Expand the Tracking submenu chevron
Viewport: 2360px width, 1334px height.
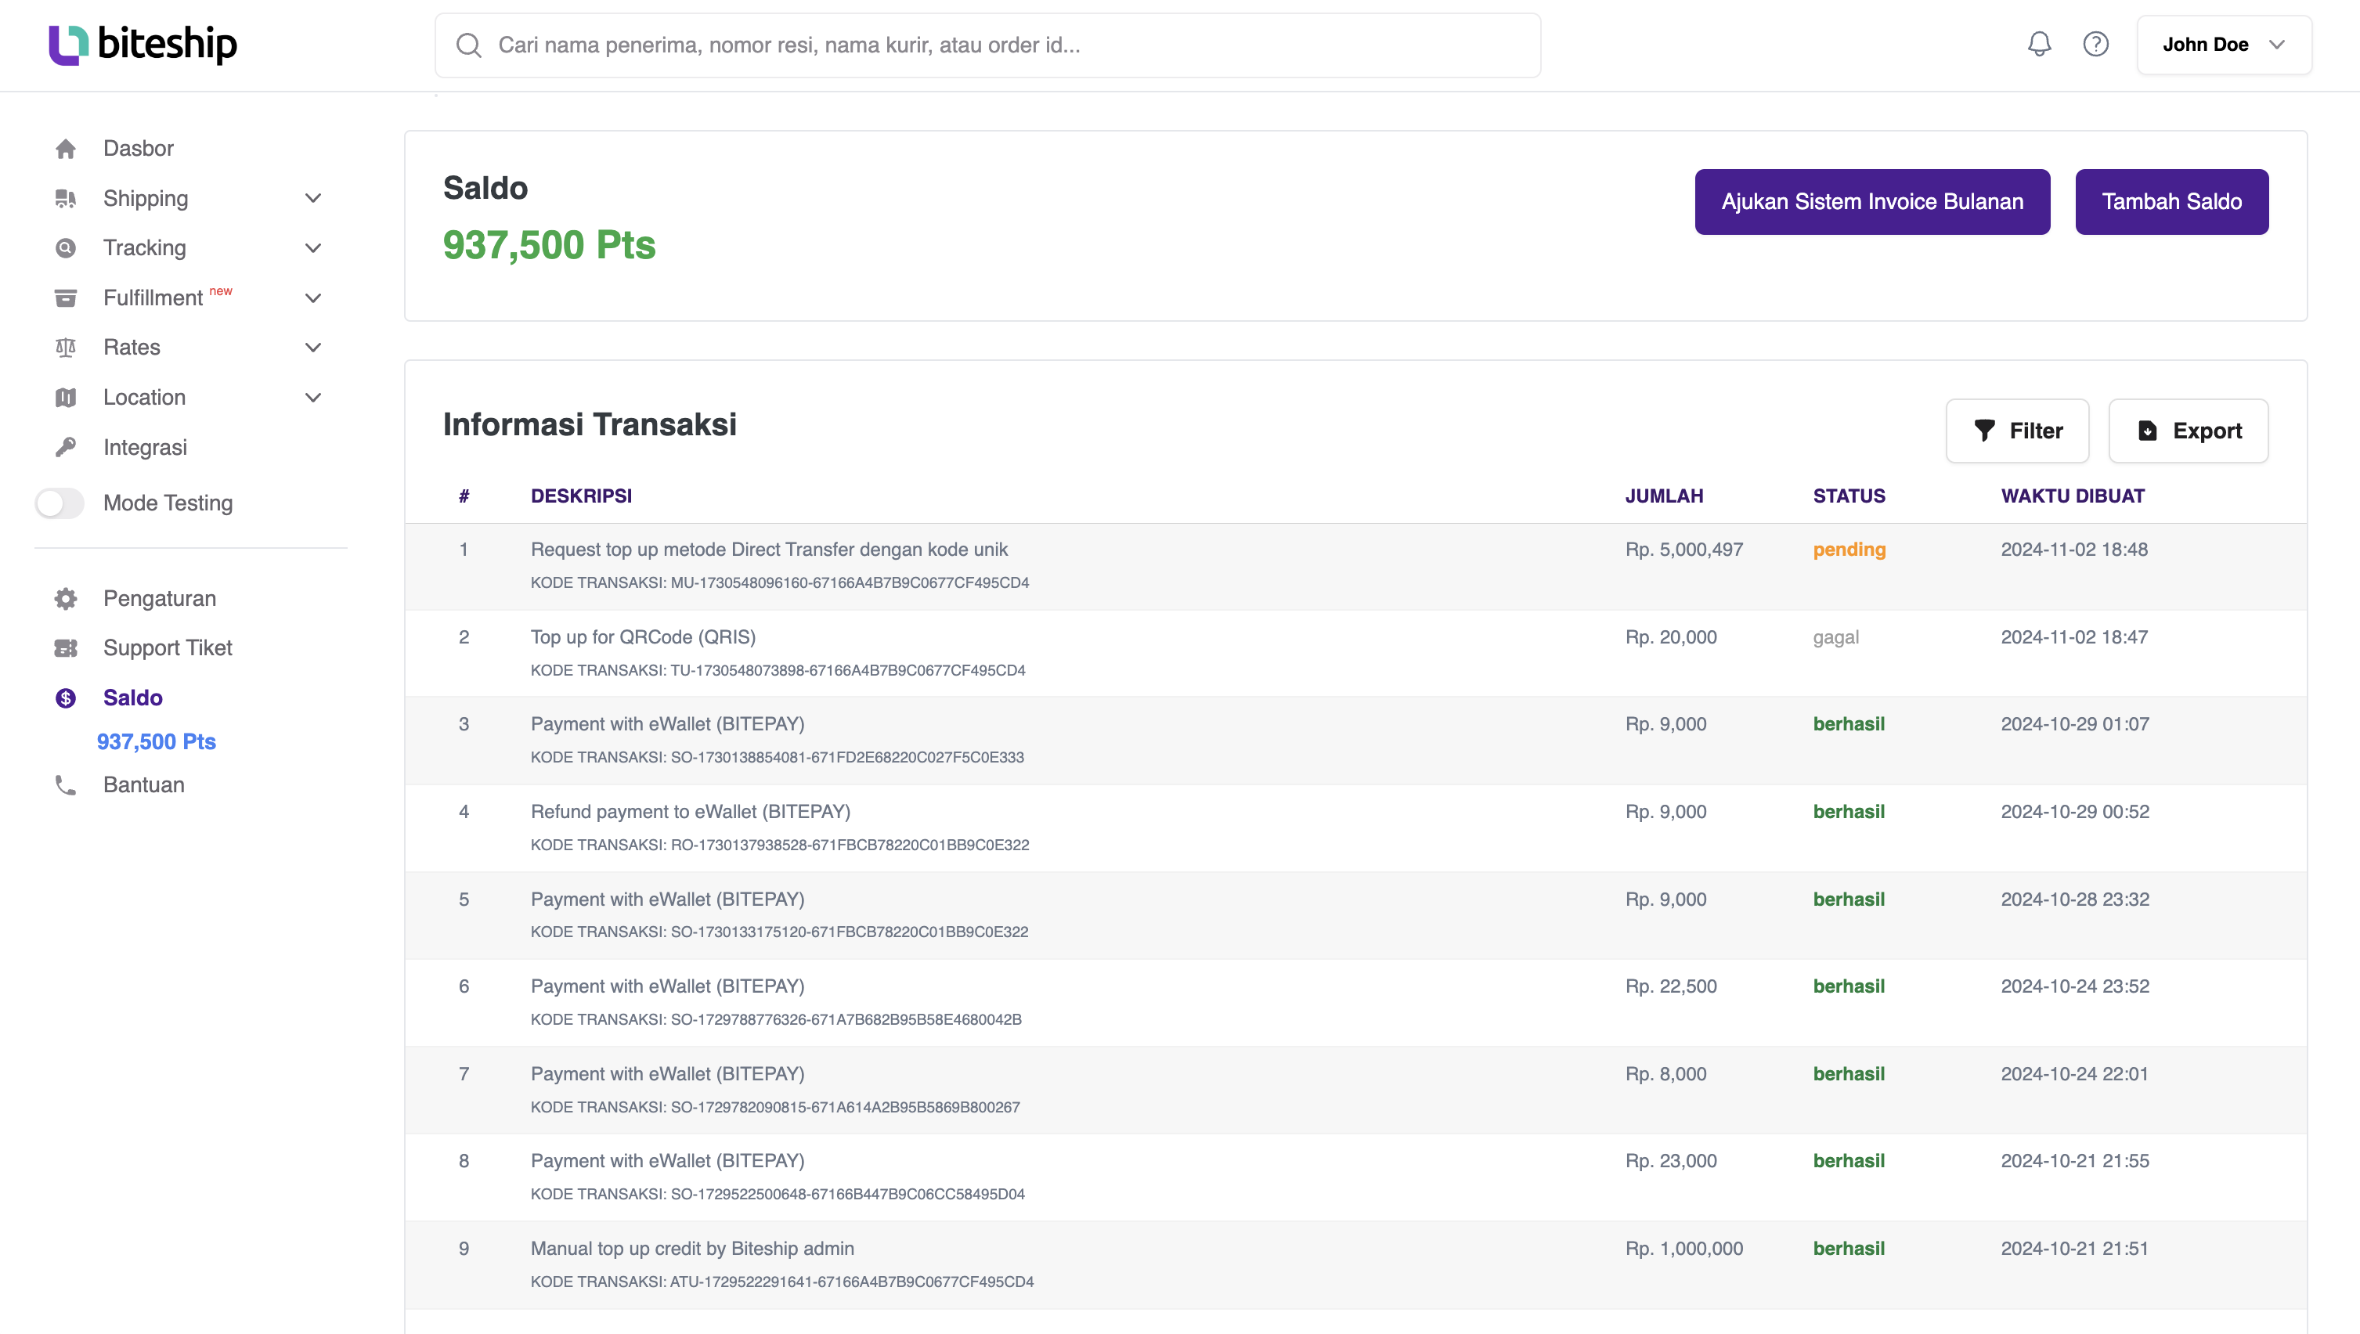click(x=313, y=248)
